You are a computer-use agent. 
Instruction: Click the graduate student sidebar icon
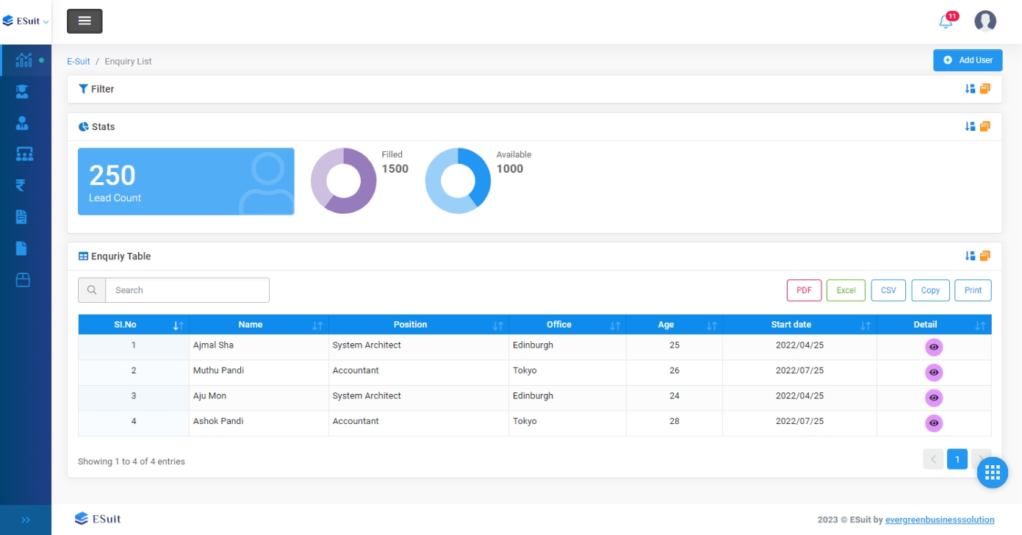tap(22, 91)
